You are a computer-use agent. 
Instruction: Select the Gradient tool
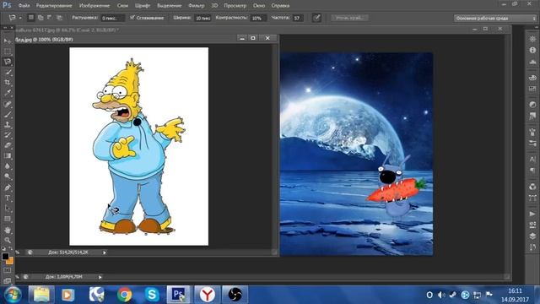(8, 155)
